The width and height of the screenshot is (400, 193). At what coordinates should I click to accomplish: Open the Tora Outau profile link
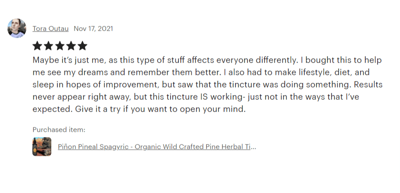pyautogui.click(x=51, y=28)
